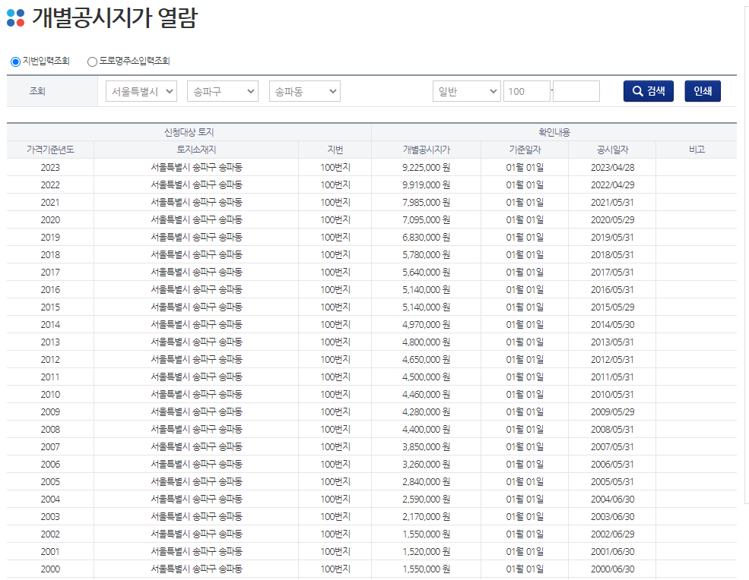Image resolution: width=749 pixels, height=580 pixels.
Task: Click the year 2015 cell
Action: pyautogui.click(x=50, y=307)
